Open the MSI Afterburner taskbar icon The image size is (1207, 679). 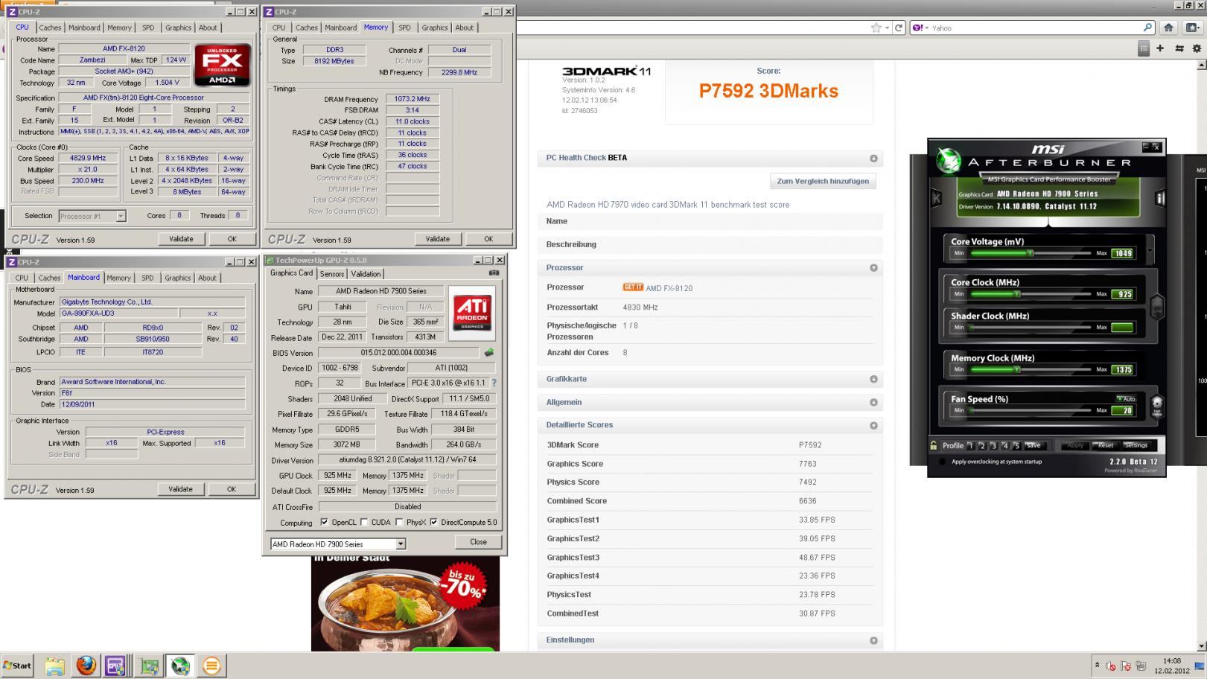point(179,666)
